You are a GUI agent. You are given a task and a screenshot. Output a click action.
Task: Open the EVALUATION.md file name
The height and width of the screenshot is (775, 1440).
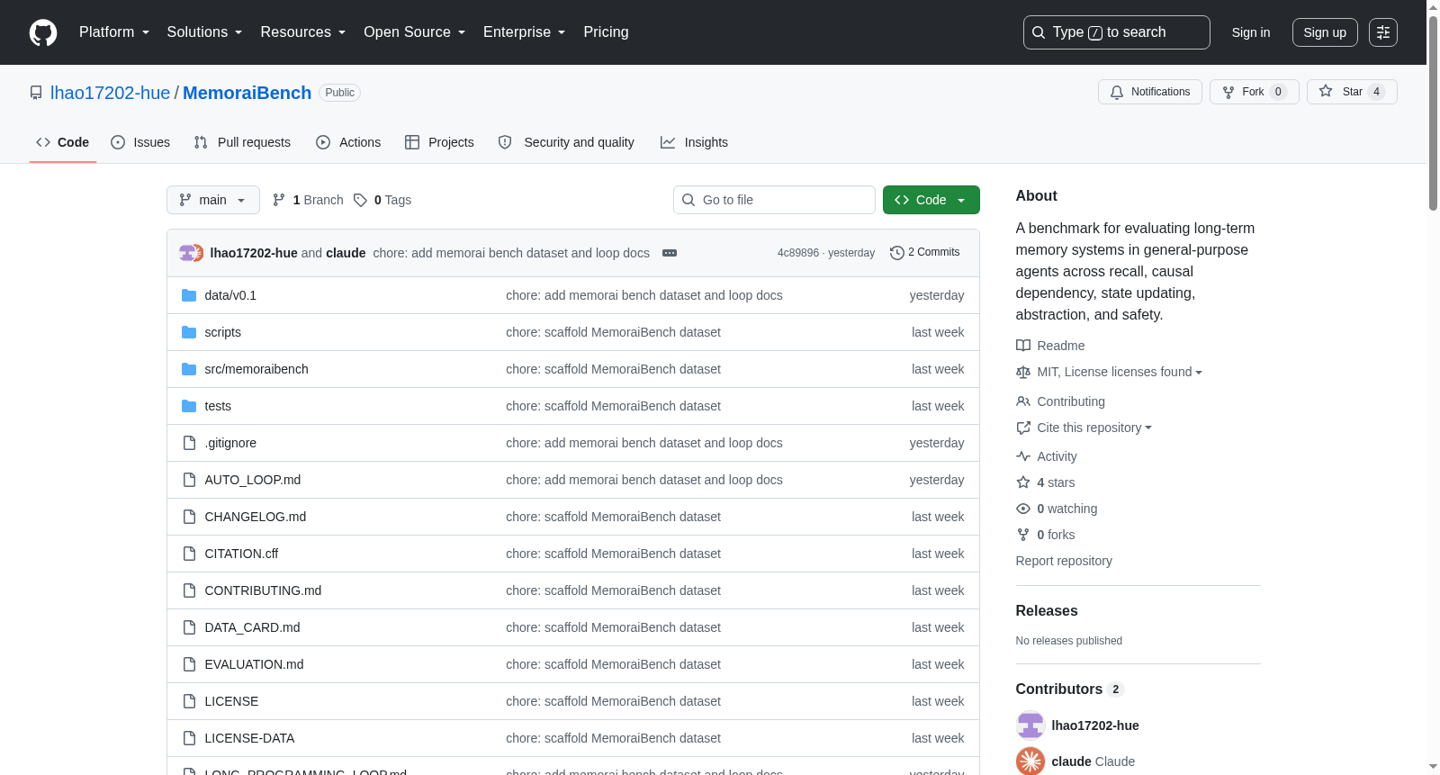coord(254,664)
